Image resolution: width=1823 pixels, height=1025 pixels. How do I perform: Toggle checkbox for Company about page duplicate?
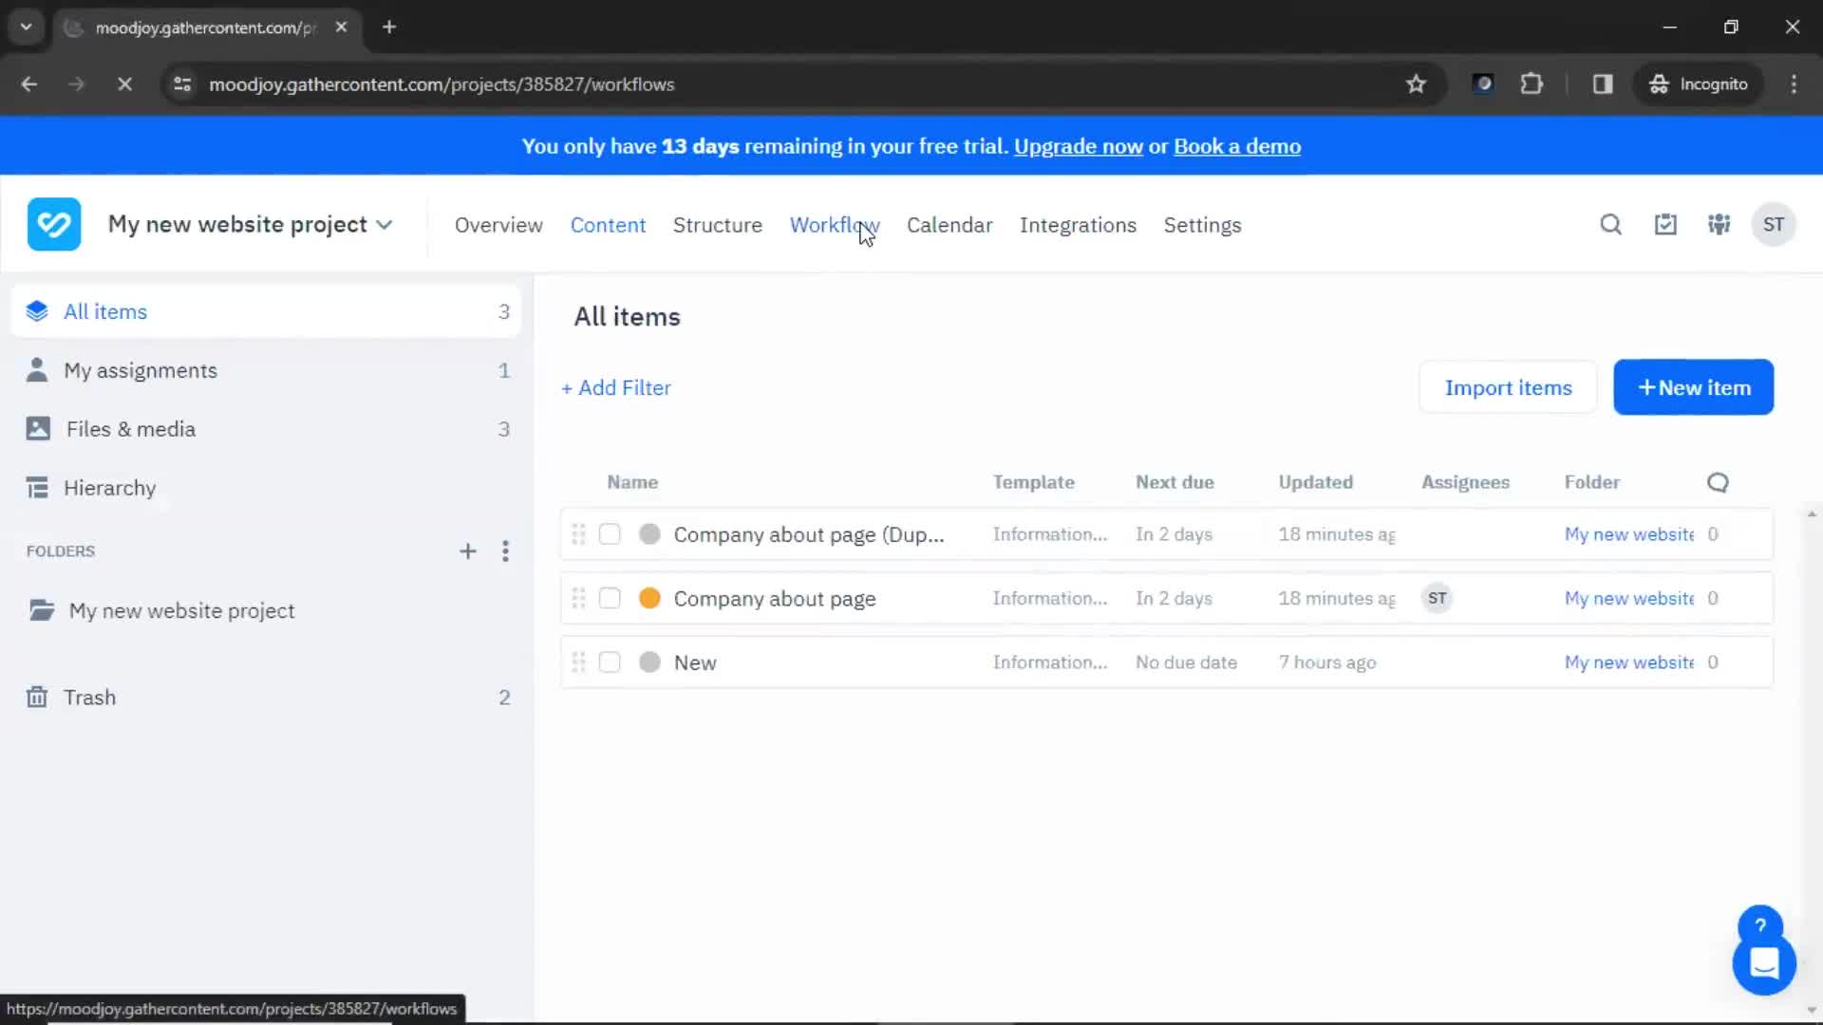[610, 534]
